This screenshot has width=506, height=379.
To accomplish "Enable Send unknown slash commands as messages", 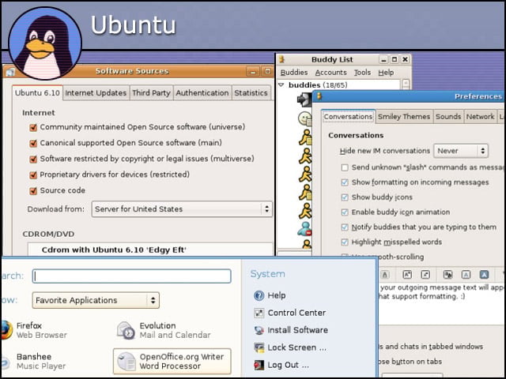I will [345, 167].
